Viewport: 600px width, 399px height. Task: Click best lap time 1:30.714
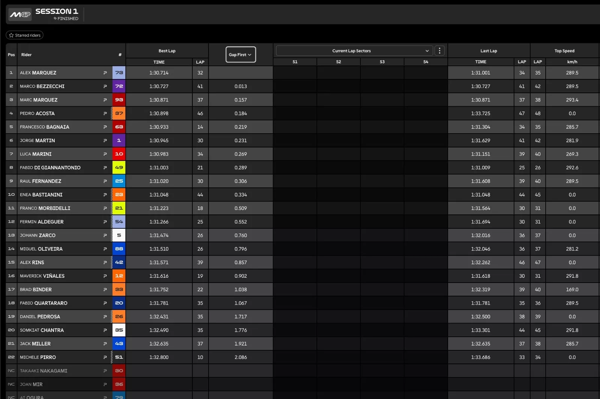pyautogui.click(x=159, y=73)
